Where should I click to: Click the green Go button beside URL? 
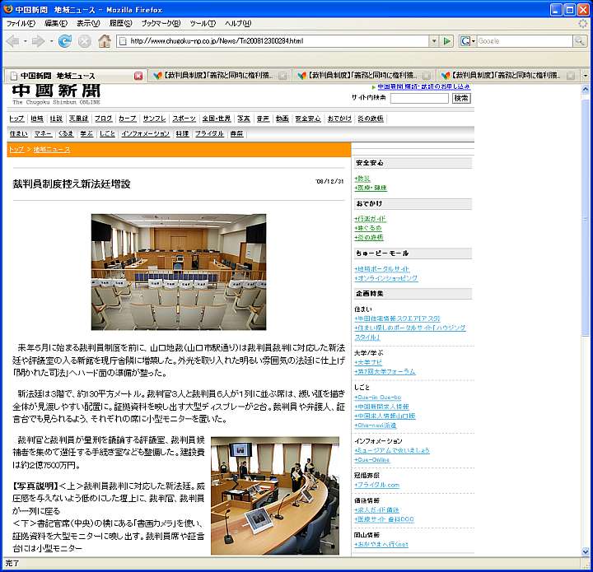pyautogui.click(x=447, y=40)
